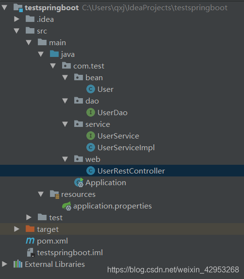Collapse the src folder arrow

click(x=16, y=31)
